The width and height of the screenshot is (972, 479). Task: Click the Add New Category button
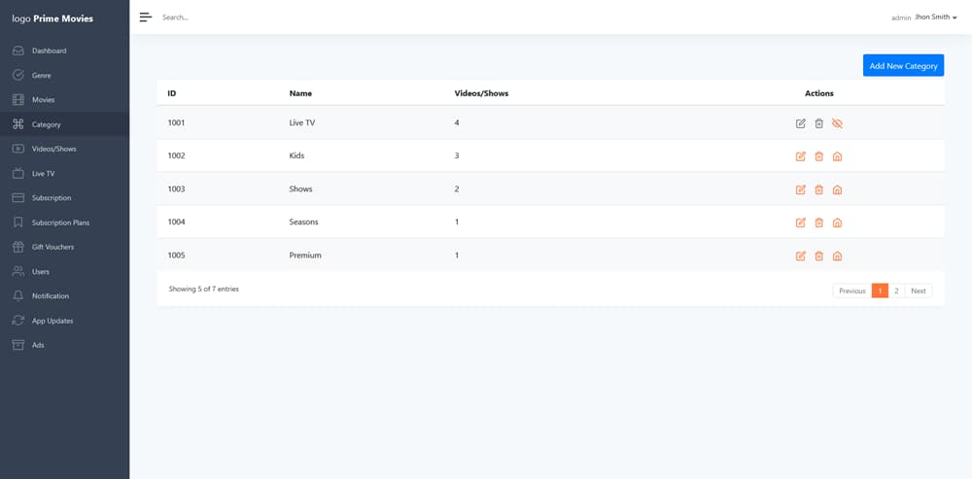pos(903,66)
